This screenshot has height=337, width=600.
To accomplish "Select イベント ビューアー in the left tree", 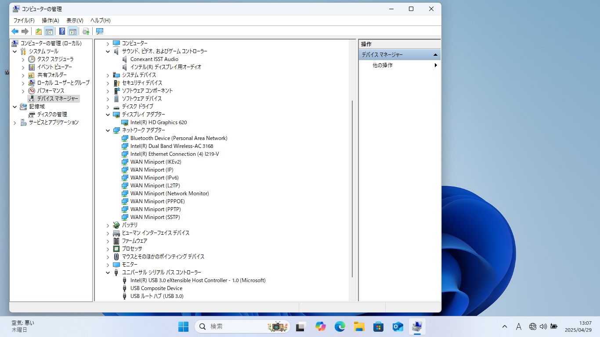I will tap(54, 67).
